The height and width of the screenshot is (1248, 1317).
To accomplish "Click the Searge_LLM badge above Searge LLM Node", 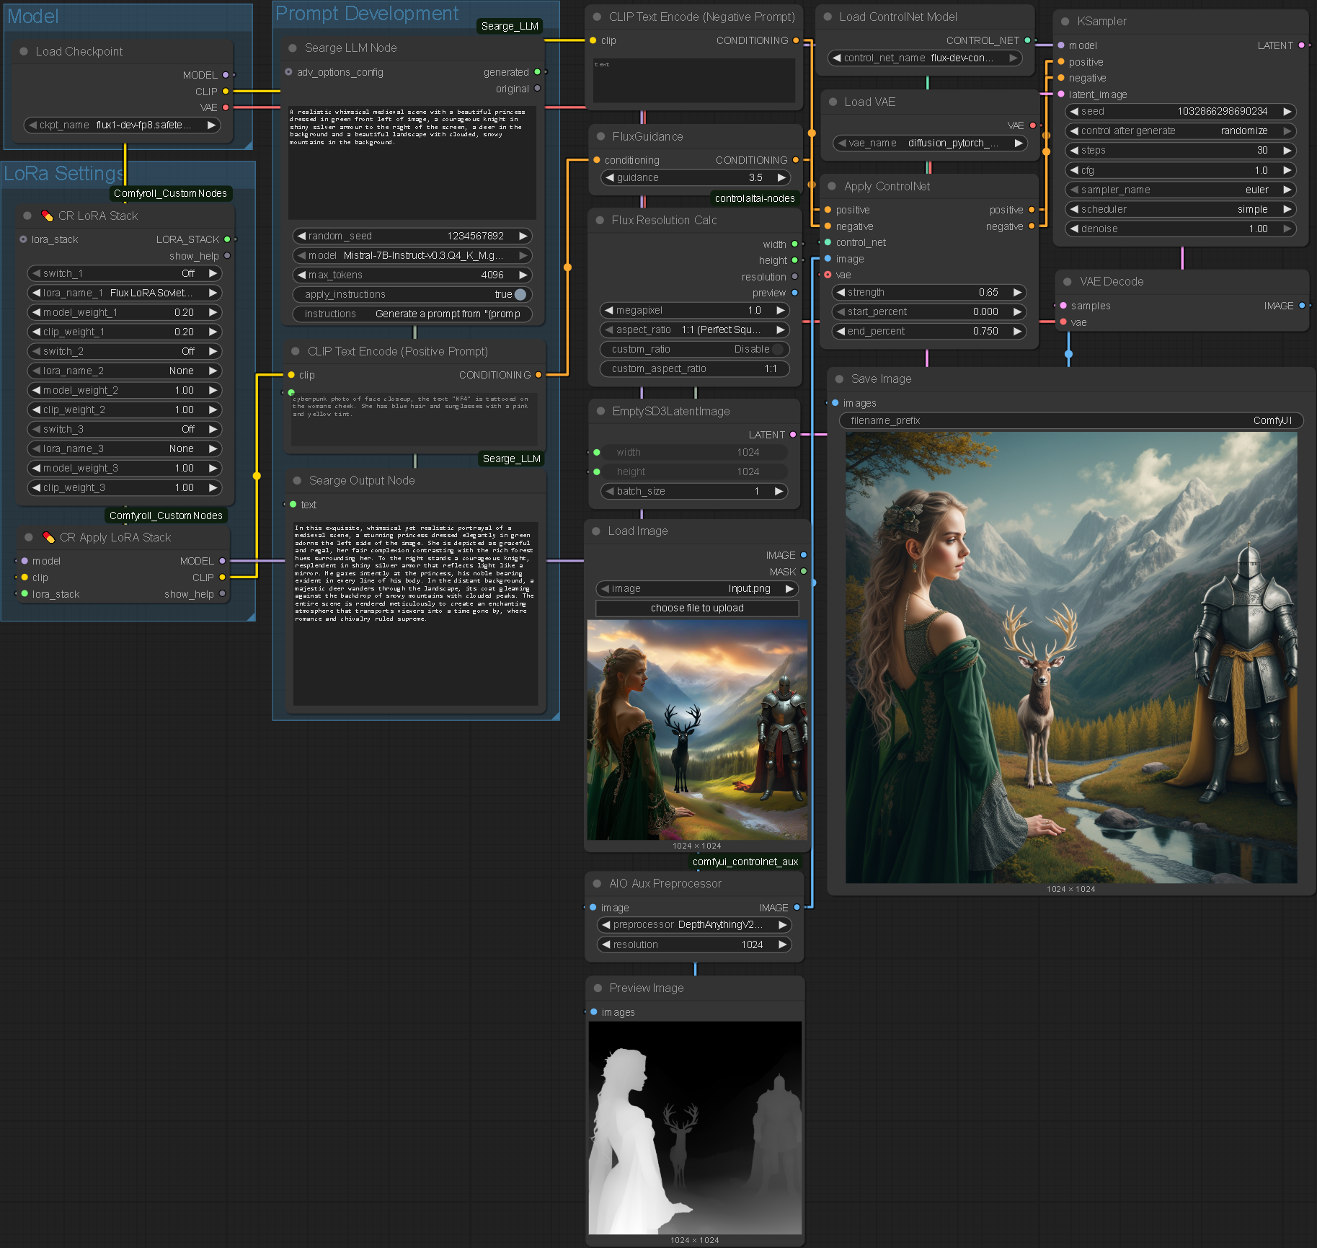I will tap(510, 26).
